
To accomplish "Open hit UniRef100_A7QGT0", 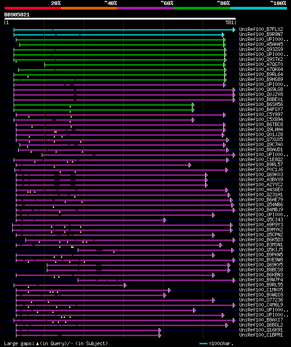I will pyautogui.click(x=261, y=64).
